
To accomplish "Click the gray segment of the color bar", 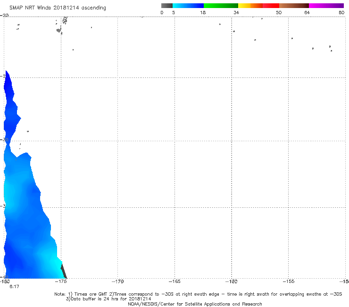I will [167, 6].
